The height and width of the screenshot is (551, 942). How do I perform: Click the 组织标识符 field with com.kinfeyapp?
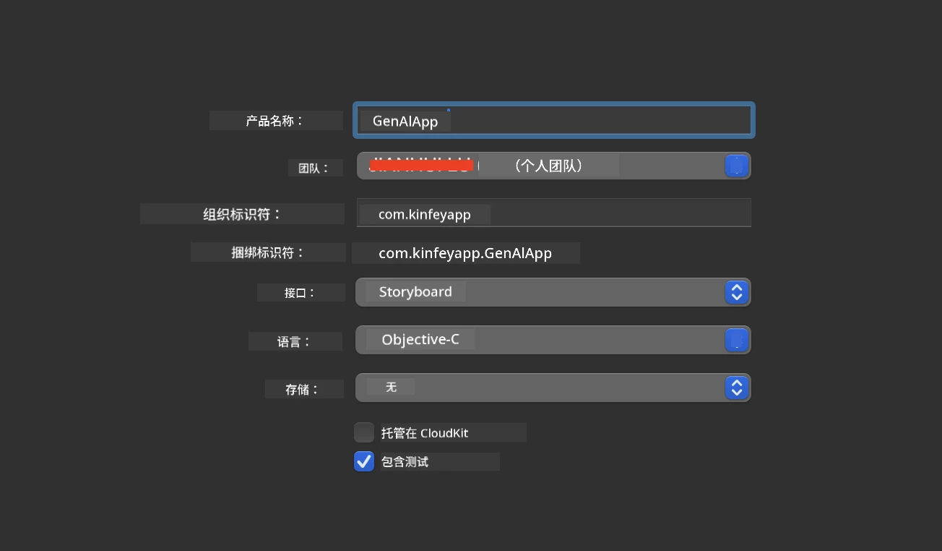(x=553, y=213)
